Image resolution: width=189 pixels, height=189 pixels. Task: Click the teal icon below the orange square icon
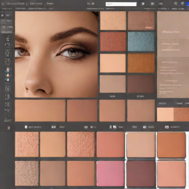(8, 80)
